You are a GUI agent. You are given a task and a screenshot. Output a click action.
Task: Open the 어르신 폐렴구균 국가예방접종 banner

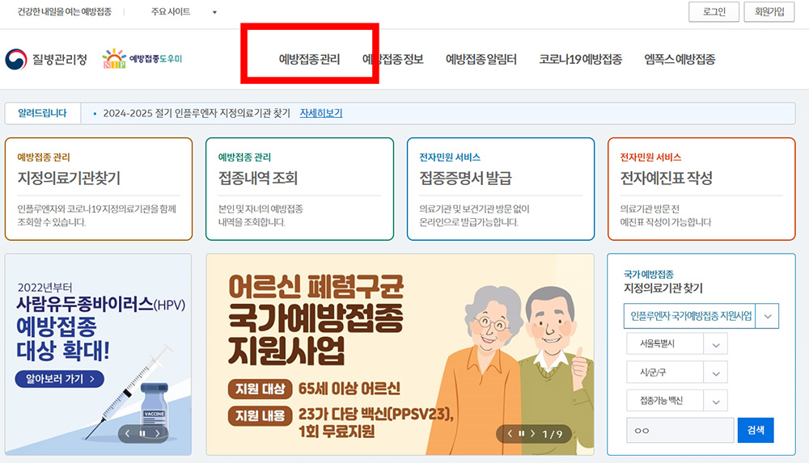(x=400, y=354)
